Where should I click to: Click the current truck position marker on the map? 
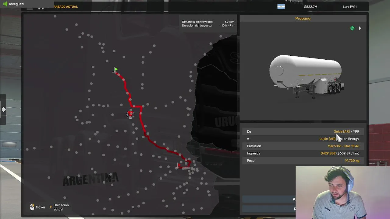pos(130,114)
